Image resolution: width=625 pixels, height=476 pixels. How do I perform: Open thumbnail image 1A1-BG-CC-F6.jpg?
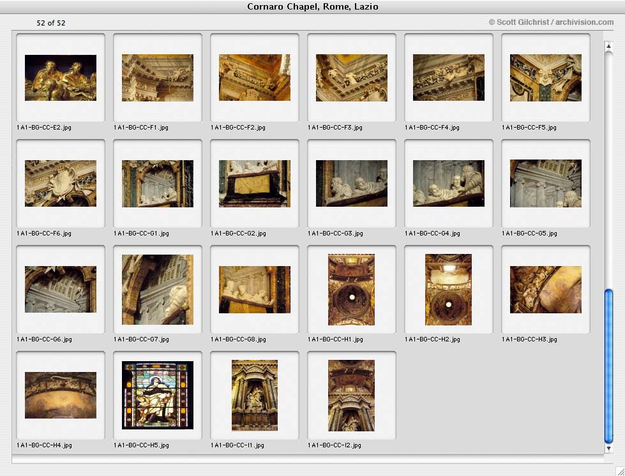click(x=61, y=184)
